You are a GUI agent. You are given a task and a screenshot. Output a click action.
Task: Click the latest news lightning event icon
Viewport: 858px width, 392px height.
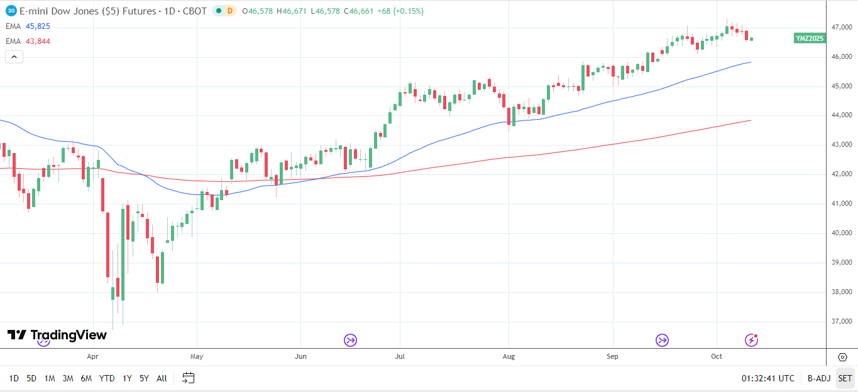pos(752,340)
